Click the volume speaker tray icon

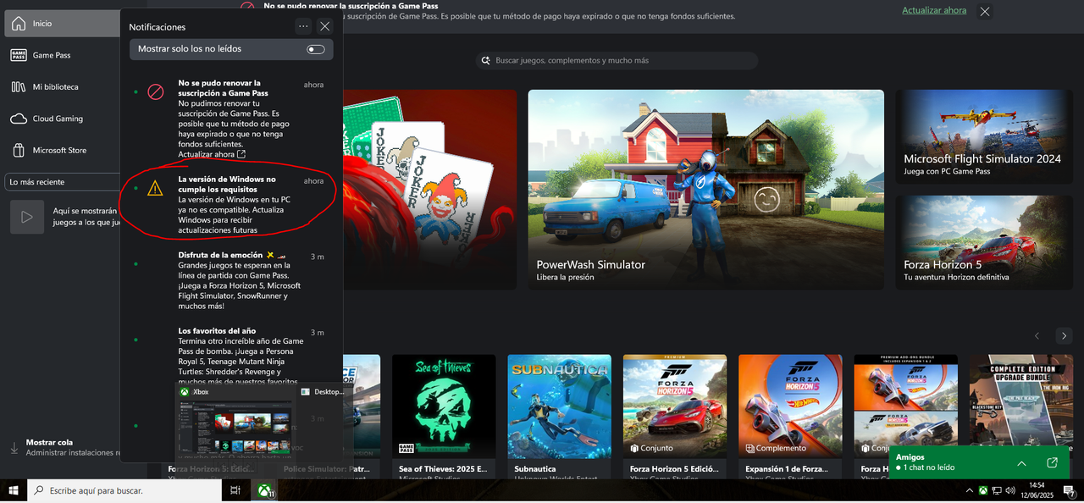(x=1009, y=490)
